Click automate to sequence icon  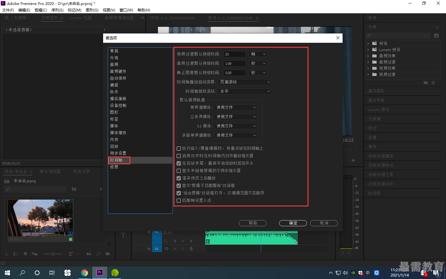89,254
